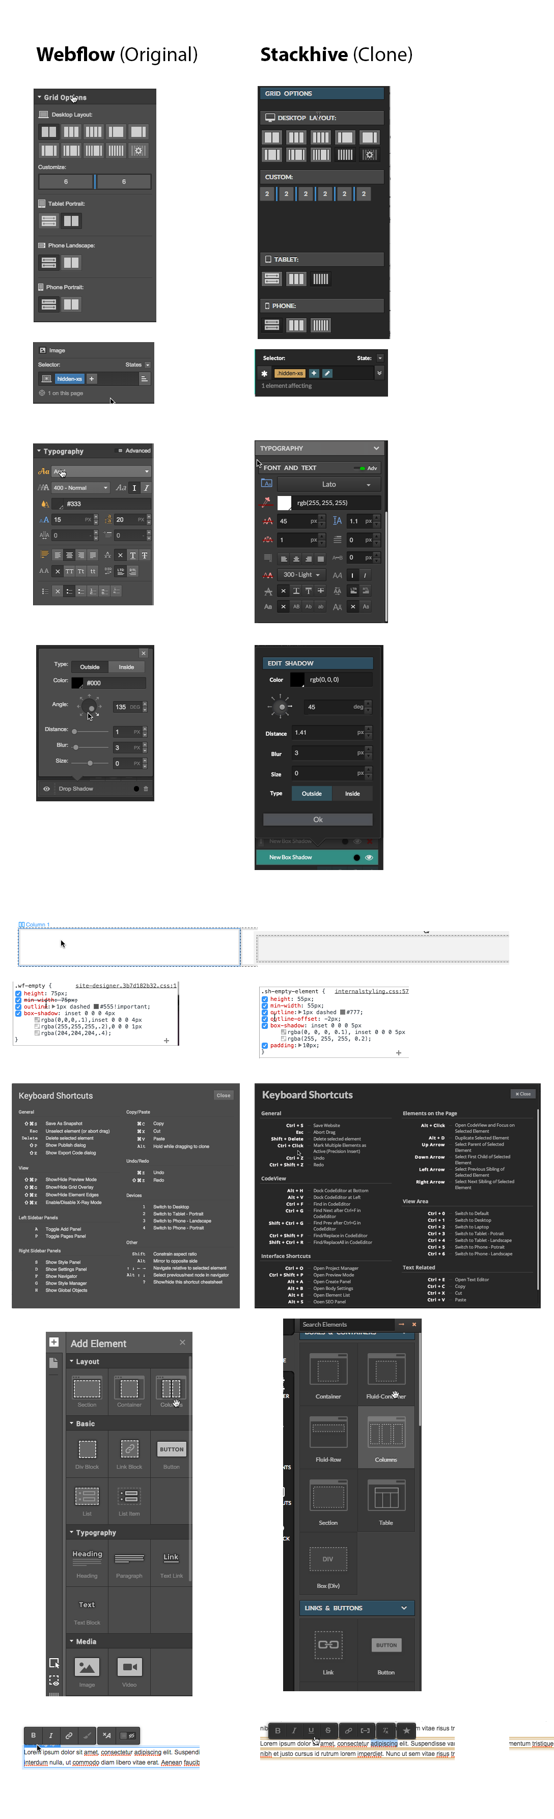Click Bold in Webflow text toolbar
Viewport: 554px width, 1819px height.
tap(33, 1735)
